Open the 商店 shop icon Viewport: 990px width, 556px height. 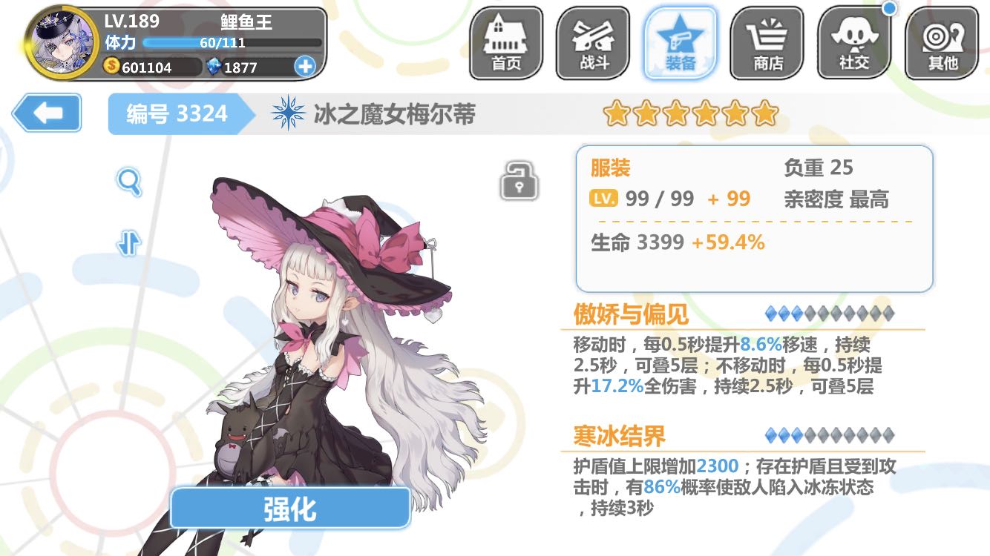(767, 44)
